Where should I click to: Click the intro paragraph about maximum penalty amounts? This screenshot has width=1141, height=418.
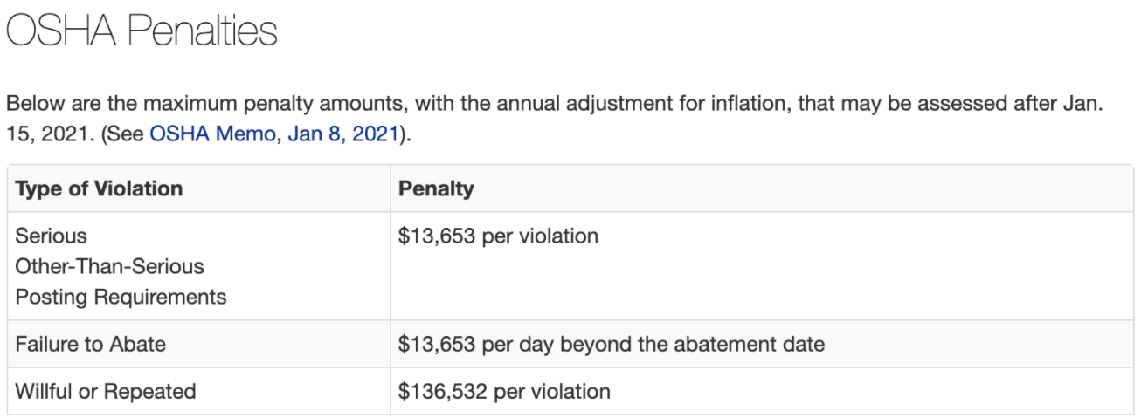click(x=556, y=120)
